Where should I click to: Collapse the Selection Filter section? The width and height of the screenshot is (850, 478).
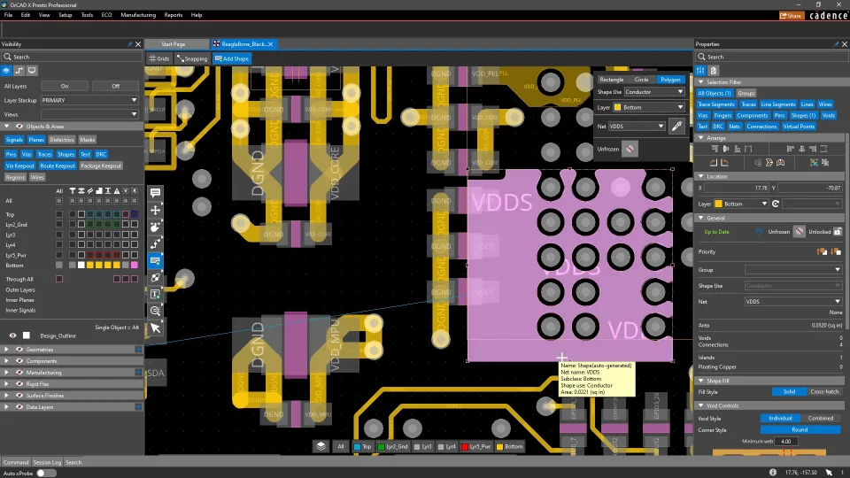701,82
